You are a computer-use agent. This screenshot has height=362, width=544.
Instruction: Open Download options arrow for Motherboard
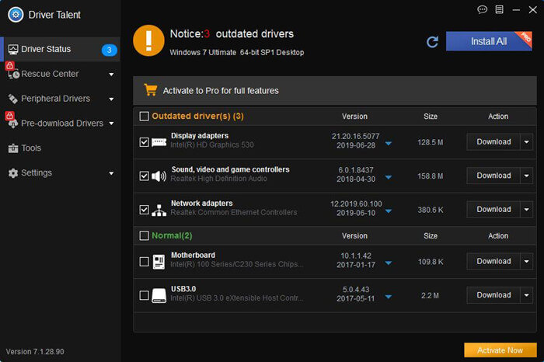click(x=526, y=262)
